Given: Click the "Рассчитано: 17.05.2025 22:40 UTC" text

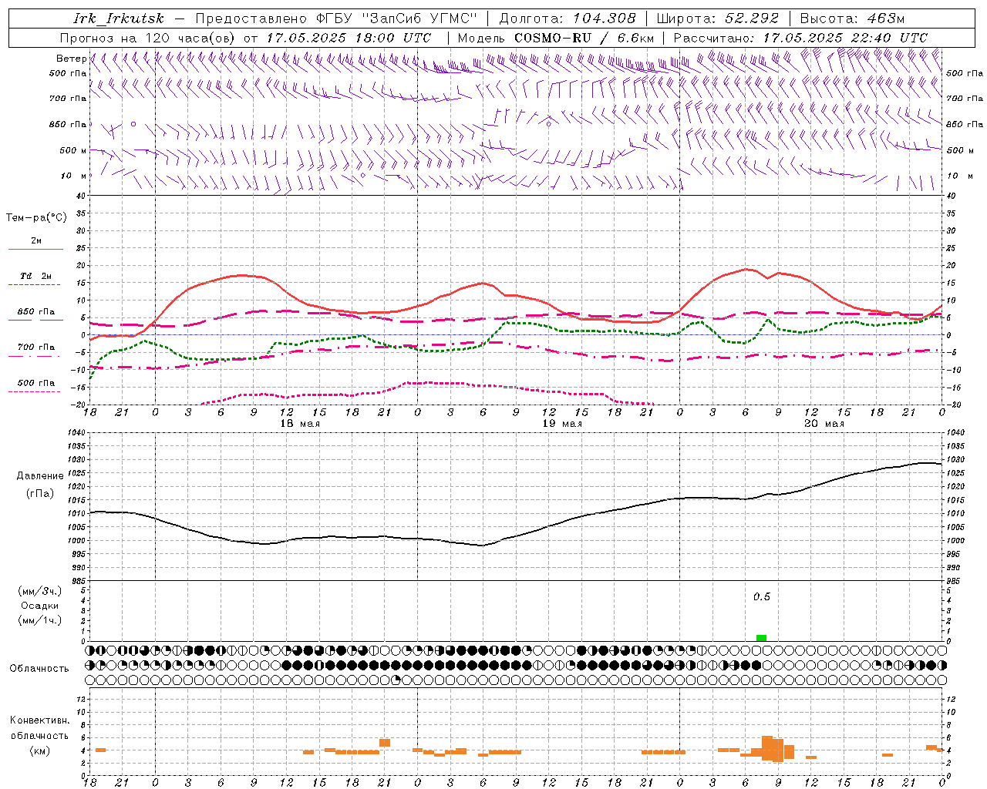Looking at the screenshot, I should pyautogui.click(x=800, y=38).
